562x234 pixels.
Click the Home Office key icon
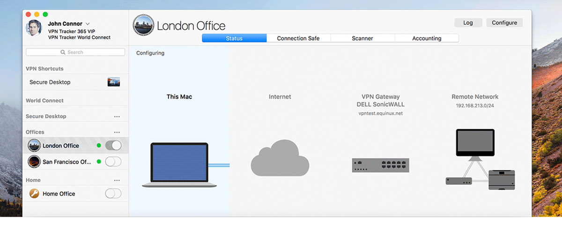(x=34, y=194)
